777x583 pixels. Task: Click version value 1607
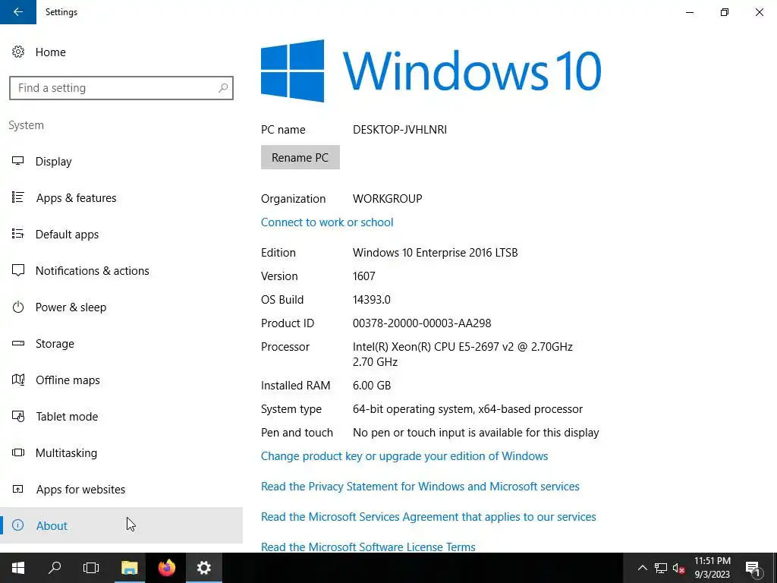pyautogui.click(x=364, y=276)
